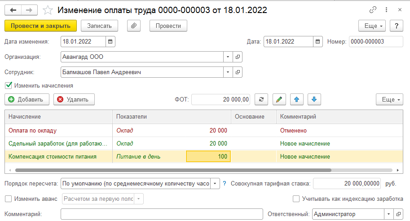The height and width of the screenshot is (221, 410).
Task: Click the Провести и закрыть button
Action: point(41,26)
